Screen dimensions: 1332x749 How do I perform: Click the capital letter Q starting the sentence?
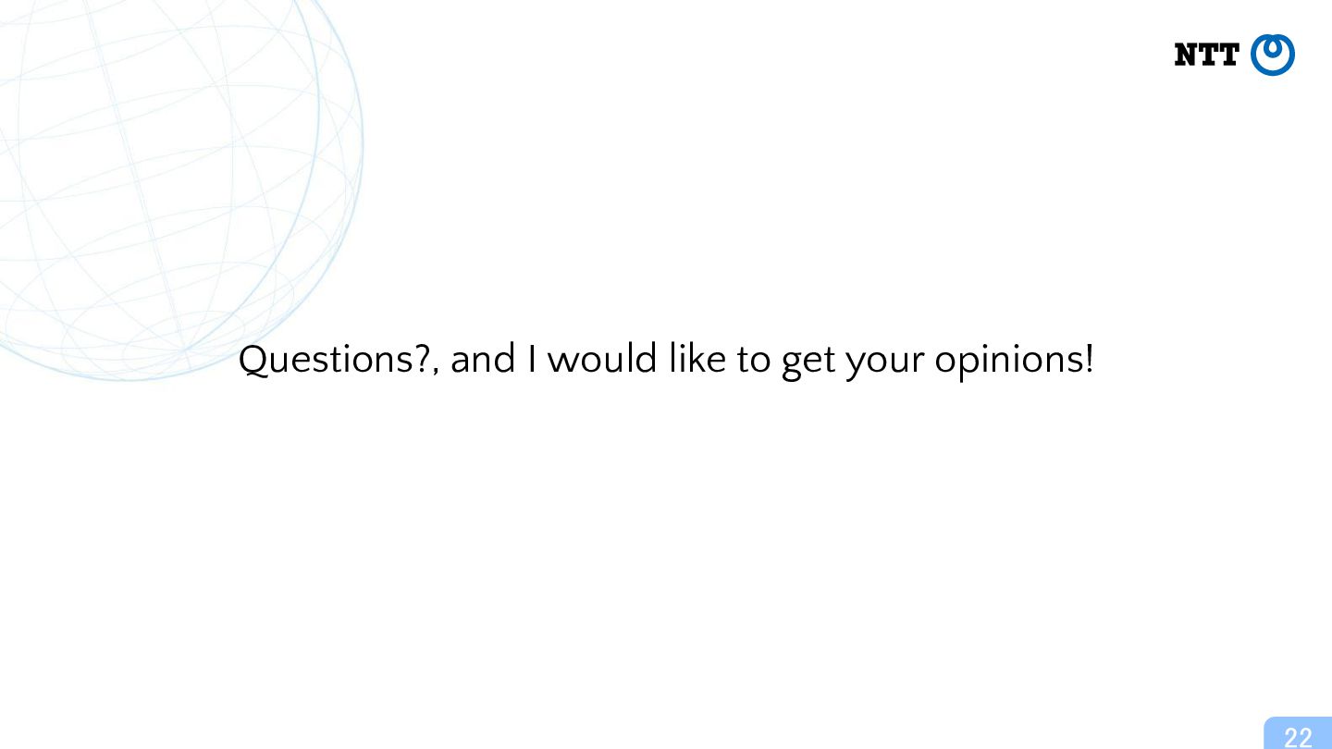pyautogui.click(x=254, y=360)
